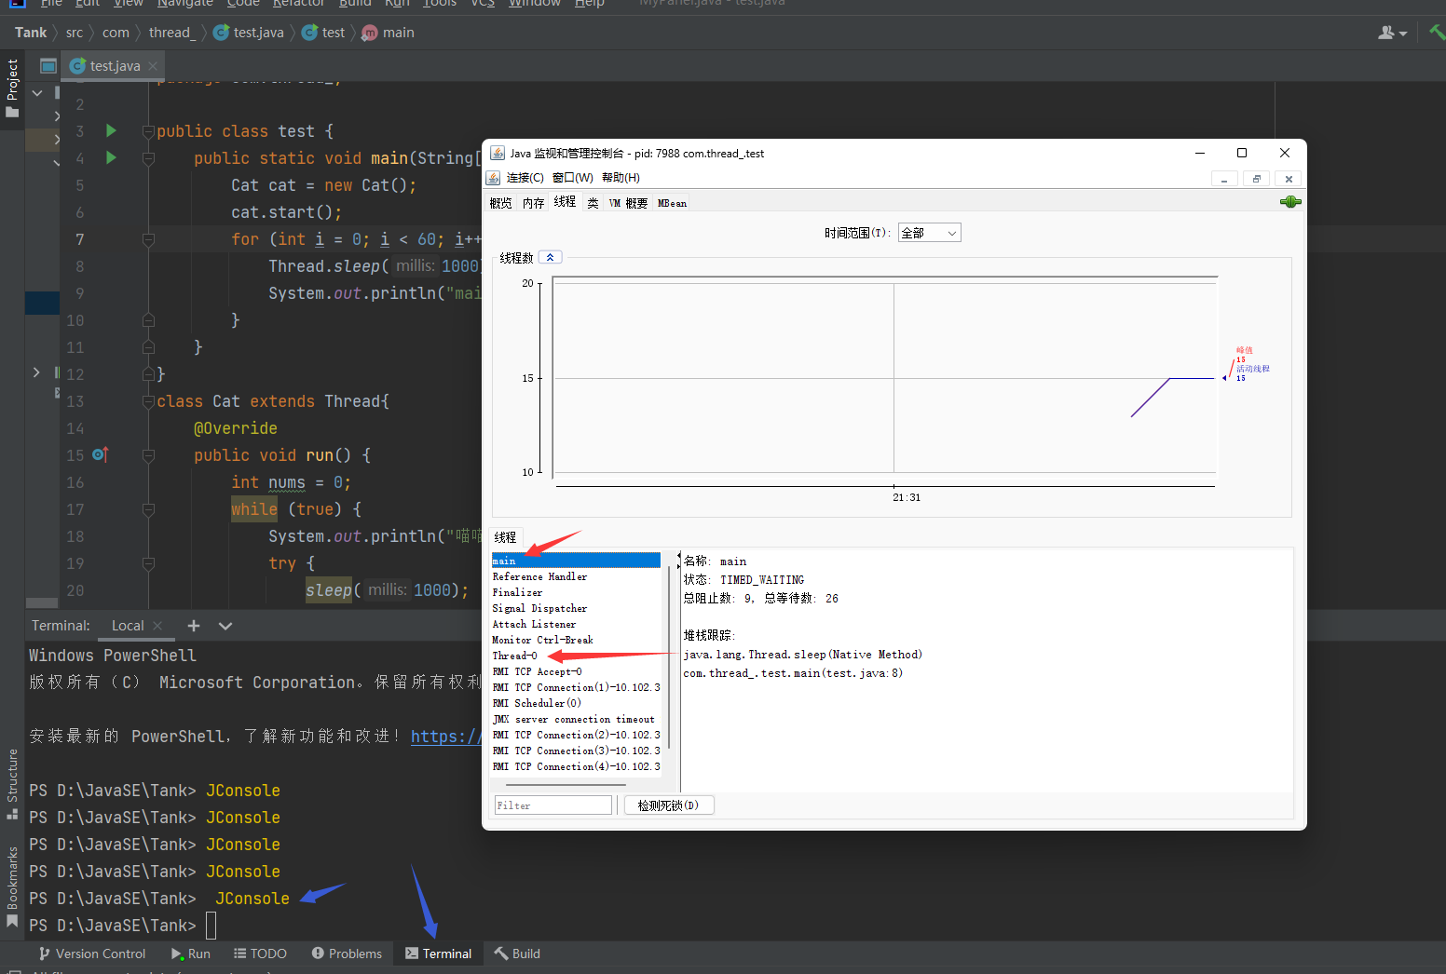The width and height of the screenshot is (1446, 974).
Task: Open the Version Control tool window
Action: (92, 954)
